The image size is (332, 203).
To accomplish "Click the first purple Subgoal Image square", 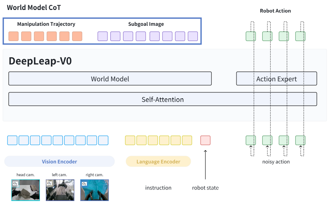I will pyautogui.click(x=103, y=36).
